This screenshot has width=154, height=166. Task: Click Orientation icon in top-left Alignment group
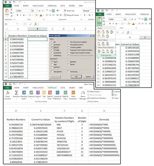coord(58,11)
